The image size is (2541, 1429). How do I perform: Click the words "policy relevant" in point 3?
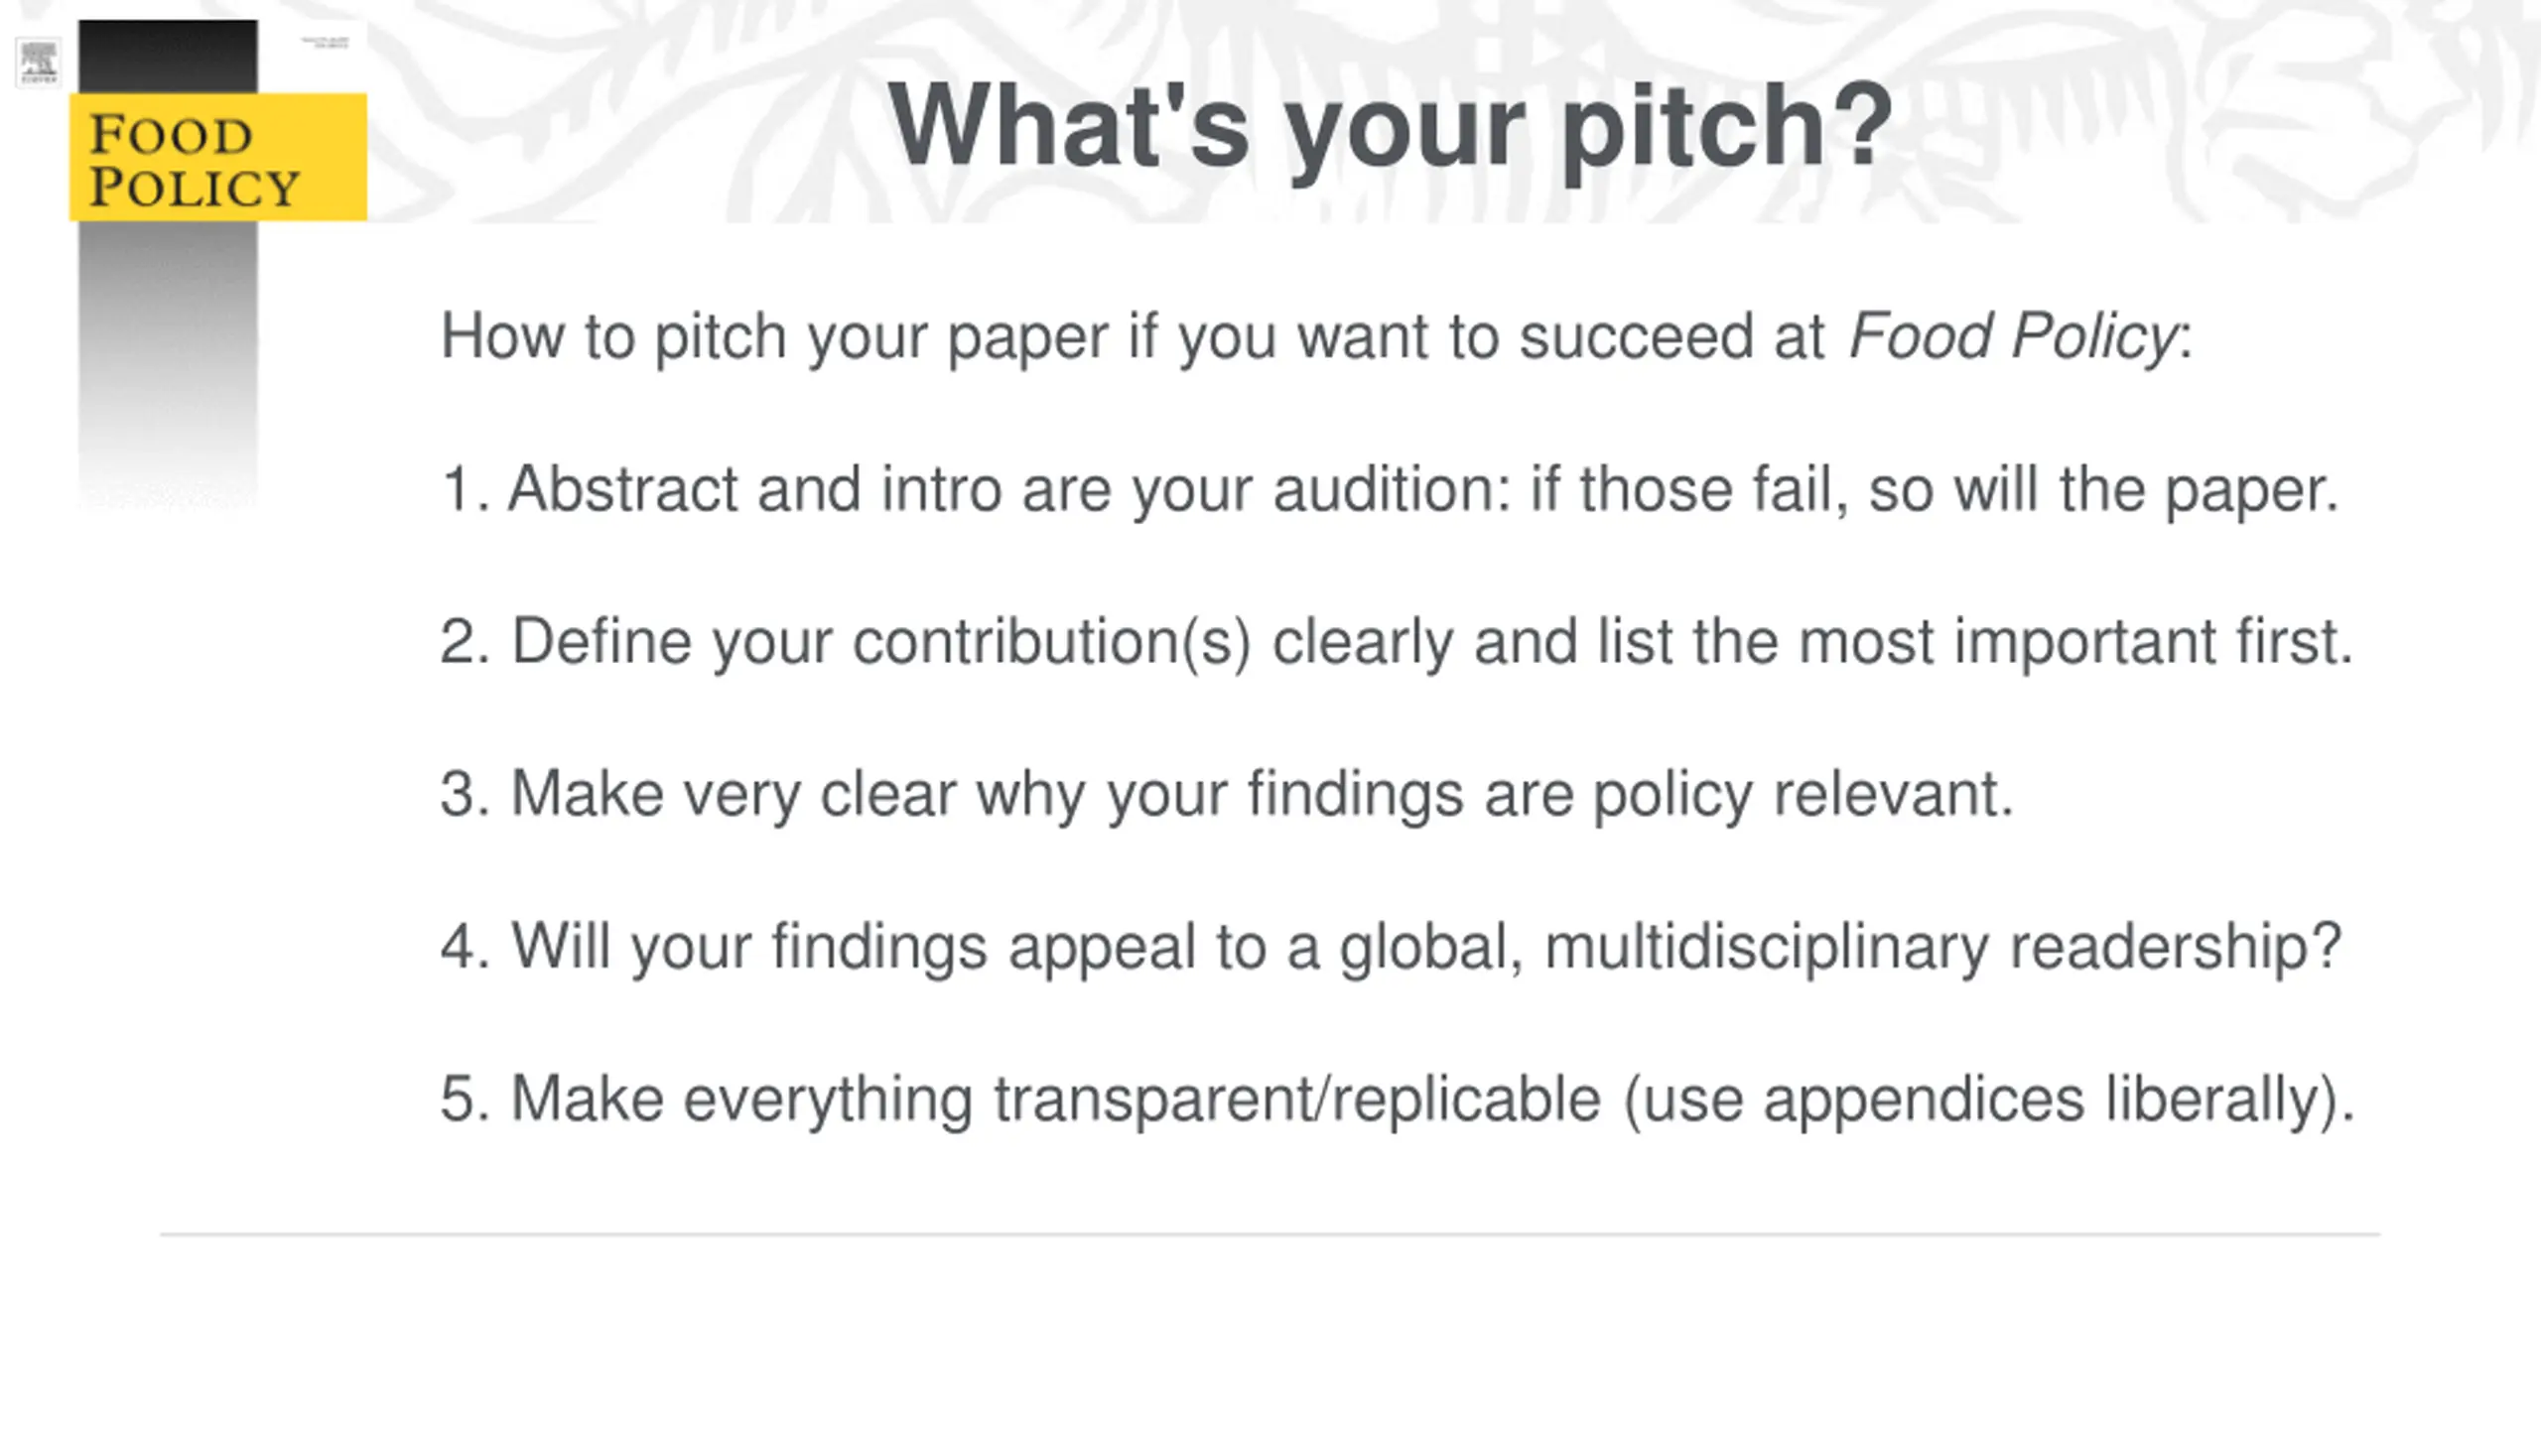1803,794
